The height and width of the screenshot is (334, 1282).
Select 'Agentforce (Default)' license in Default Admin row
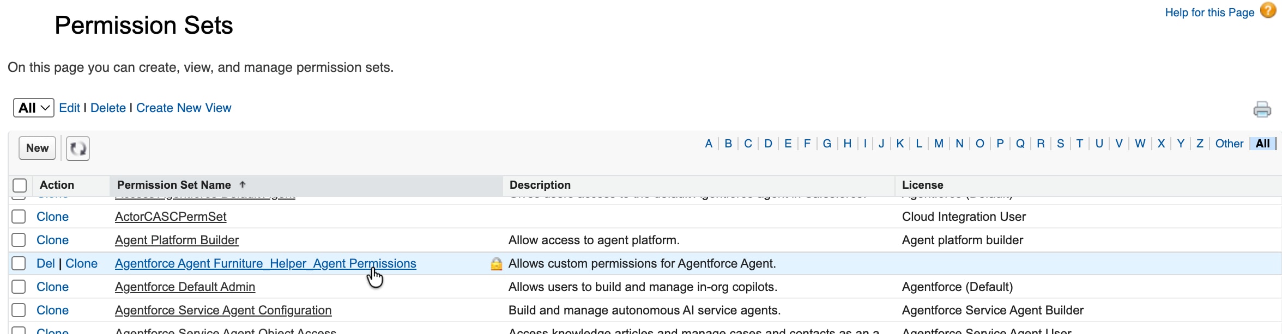(957, 287)
